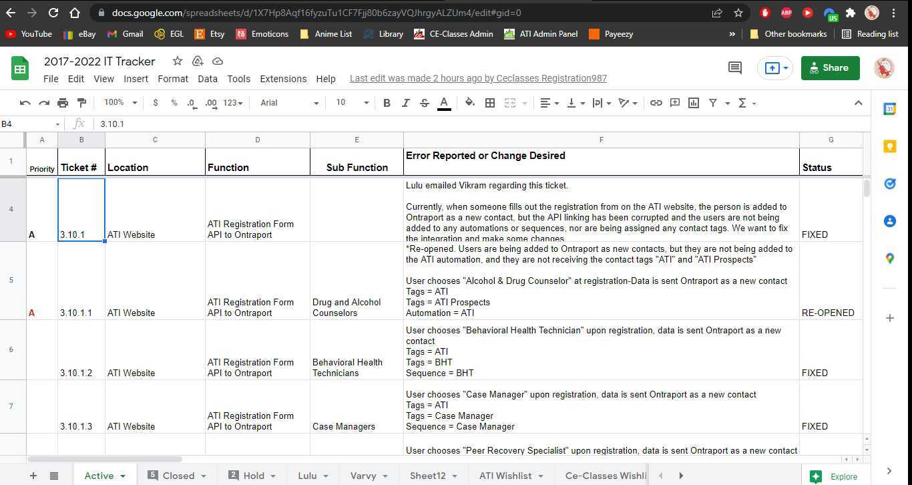
Task: Open the Extensions menu
Action: click(283, 79)
